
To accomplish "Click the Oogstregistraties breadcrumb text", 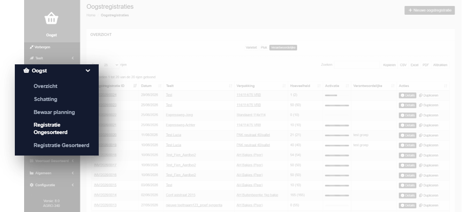I will point(114,15).
